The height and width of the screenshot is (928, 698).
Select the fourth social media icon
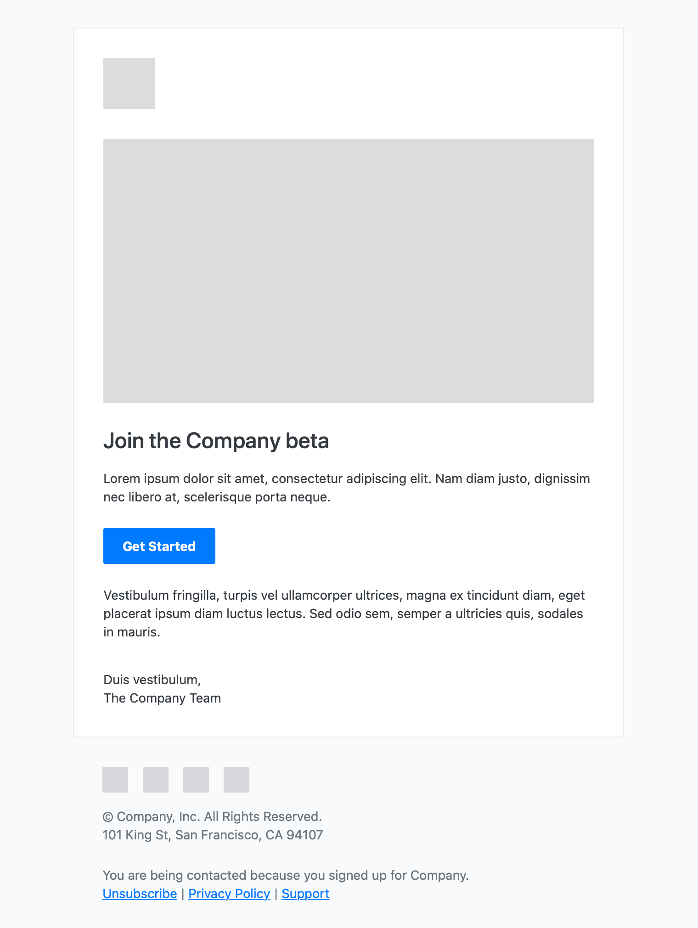(236, 779)
